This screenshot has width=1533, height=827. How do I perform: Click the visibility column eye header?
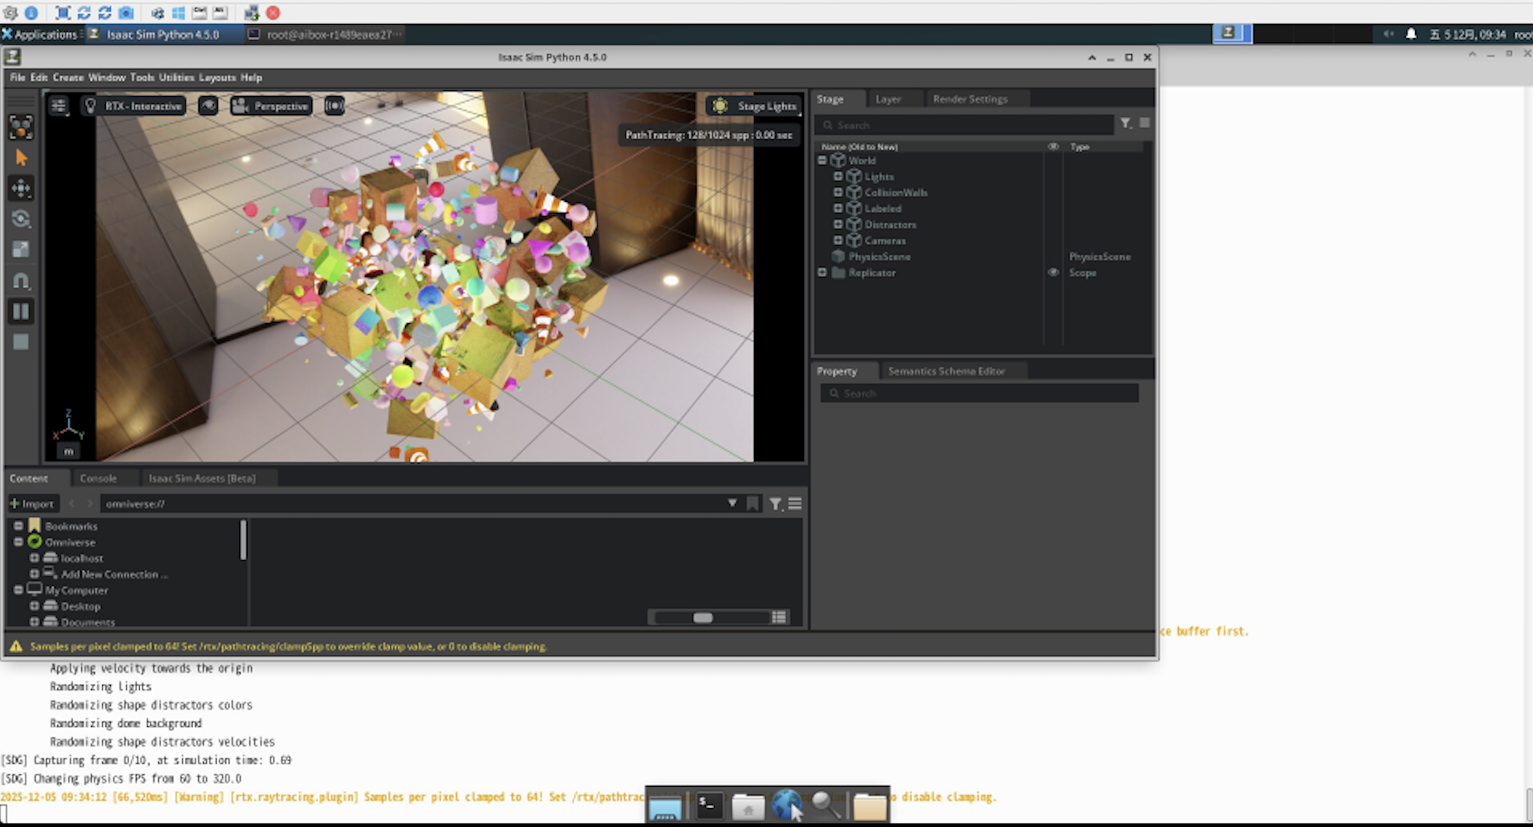[1053, 147]
